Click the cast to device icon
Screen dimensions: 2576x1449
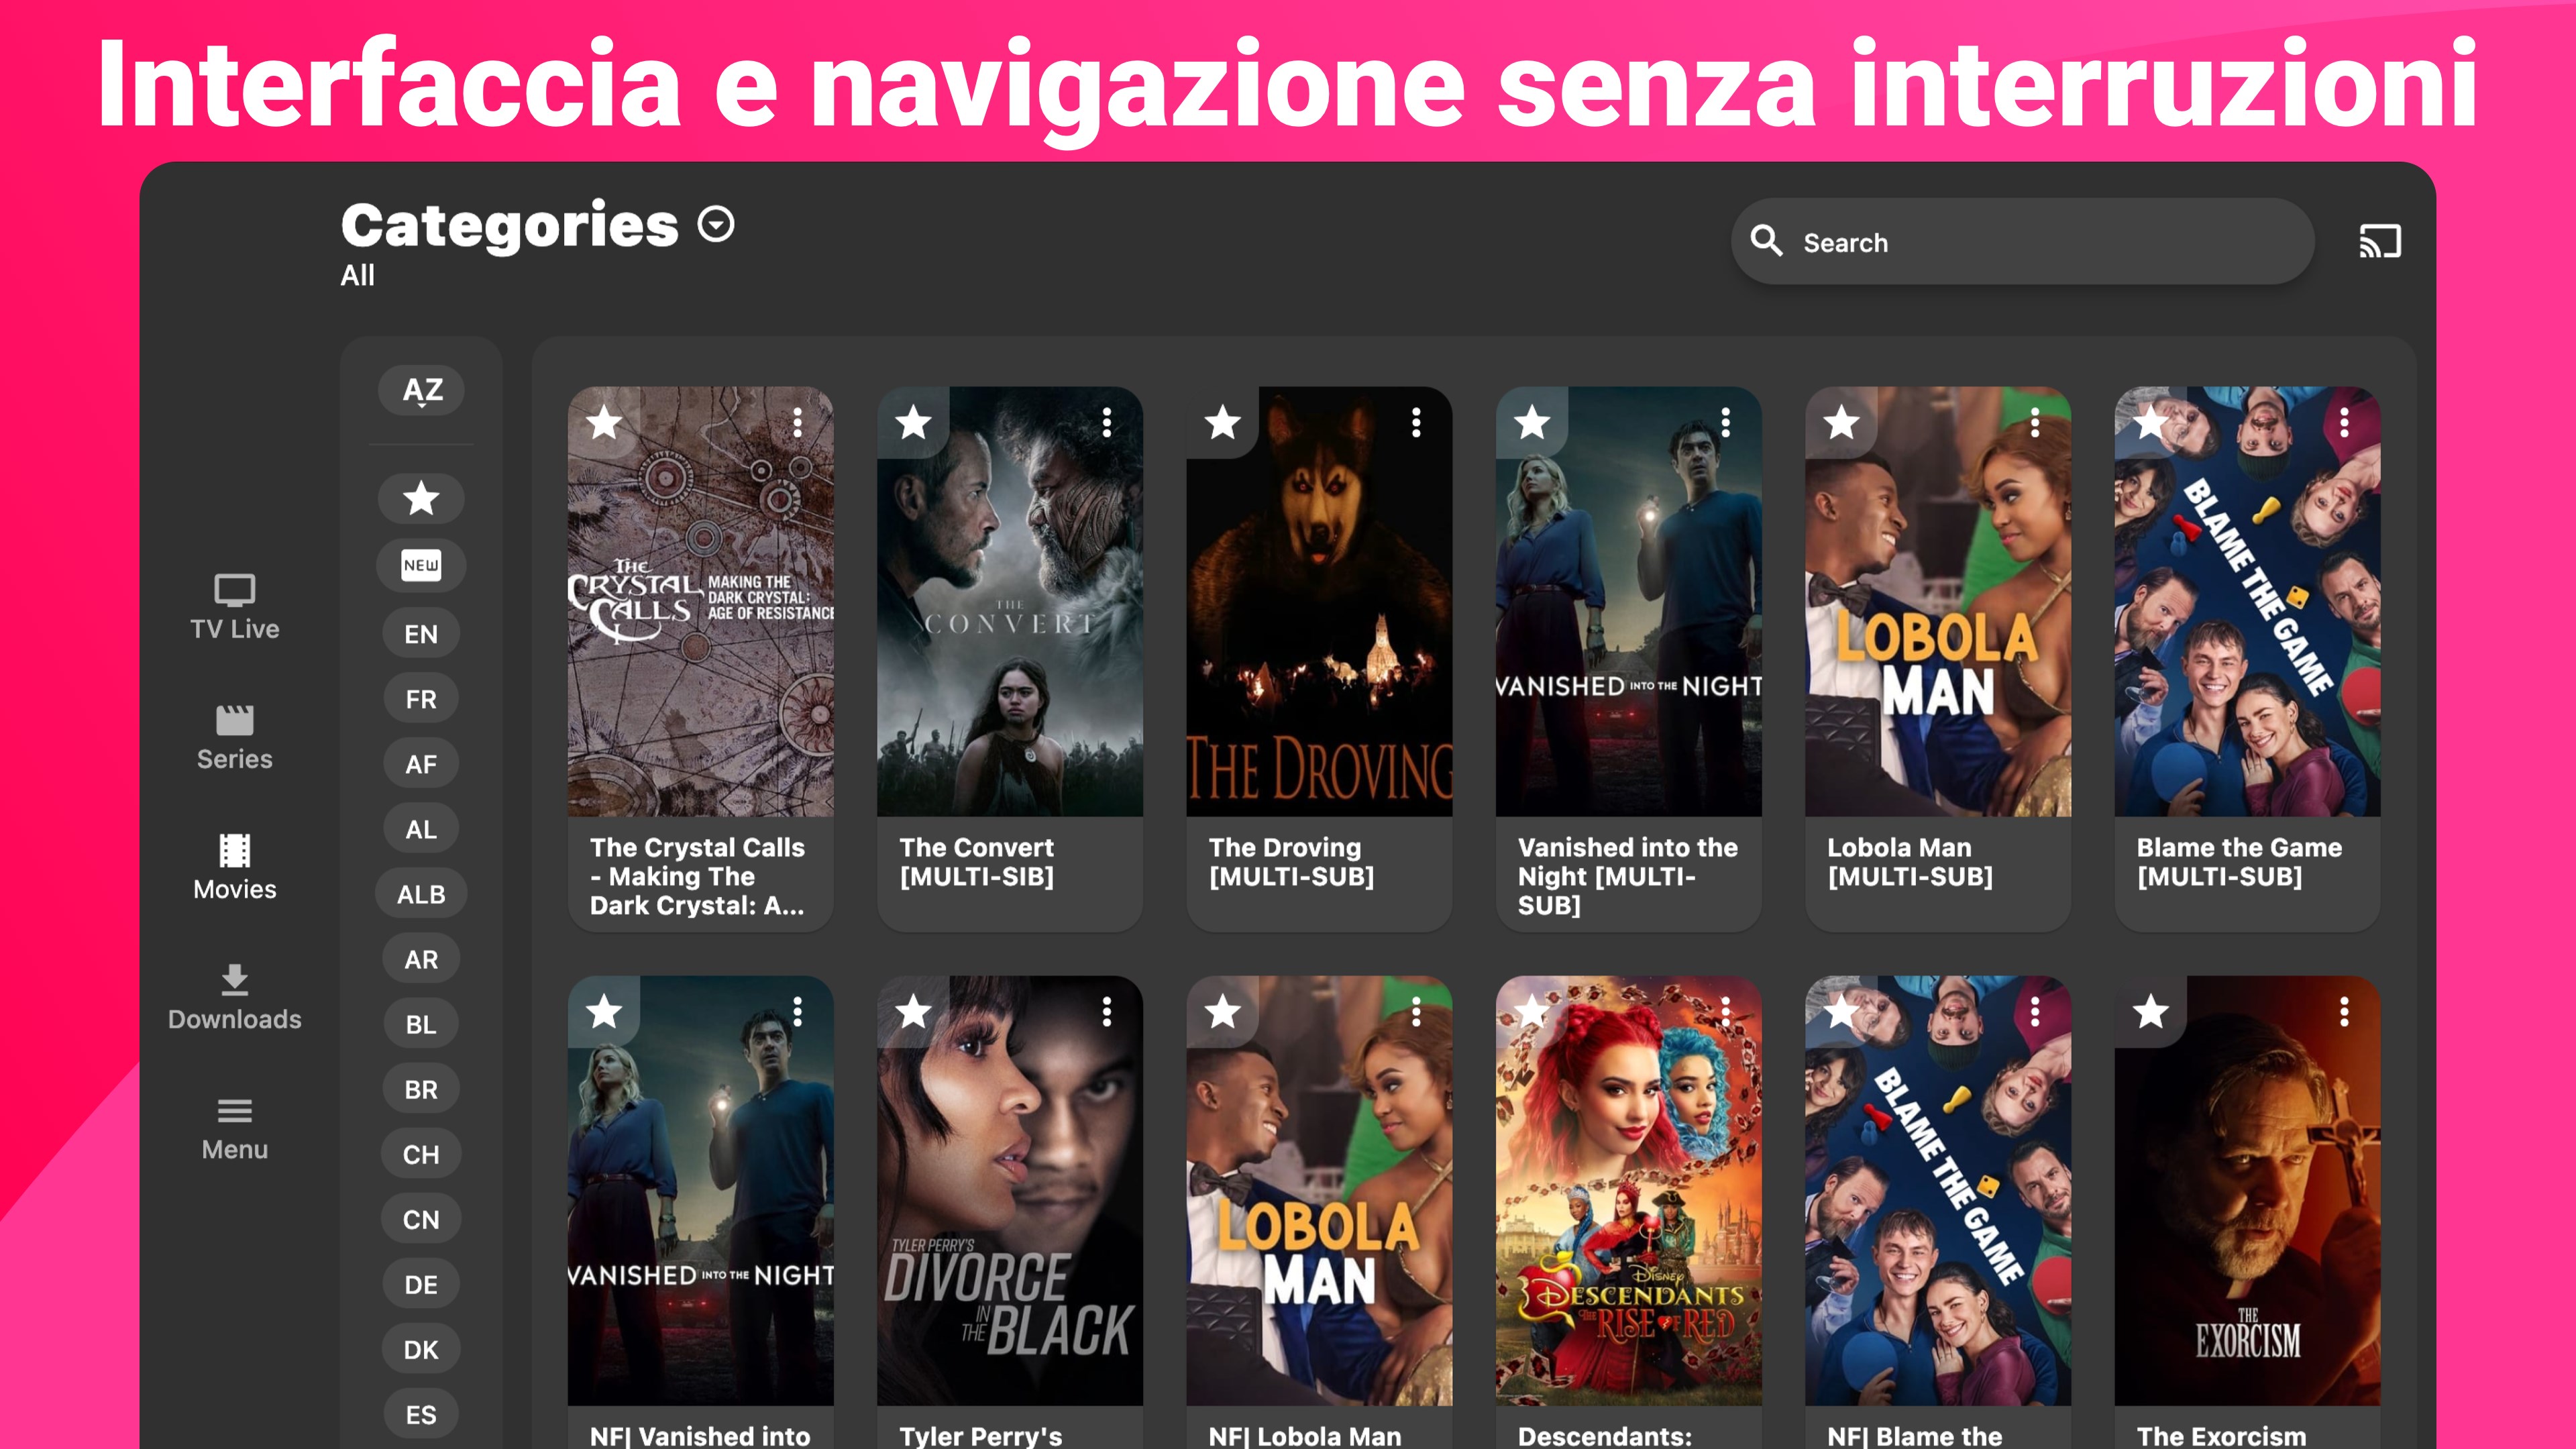(2380, 242)
